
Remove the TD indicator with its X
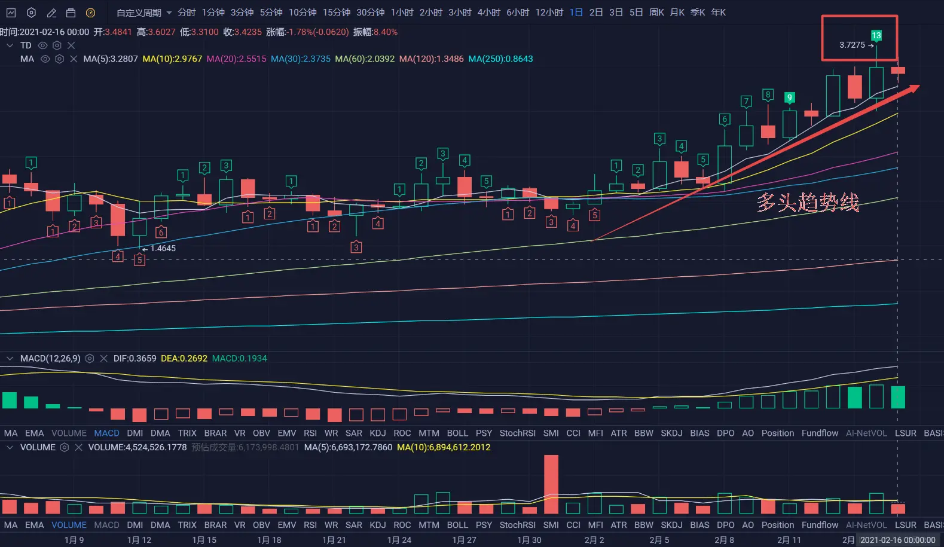coord(71,45)
